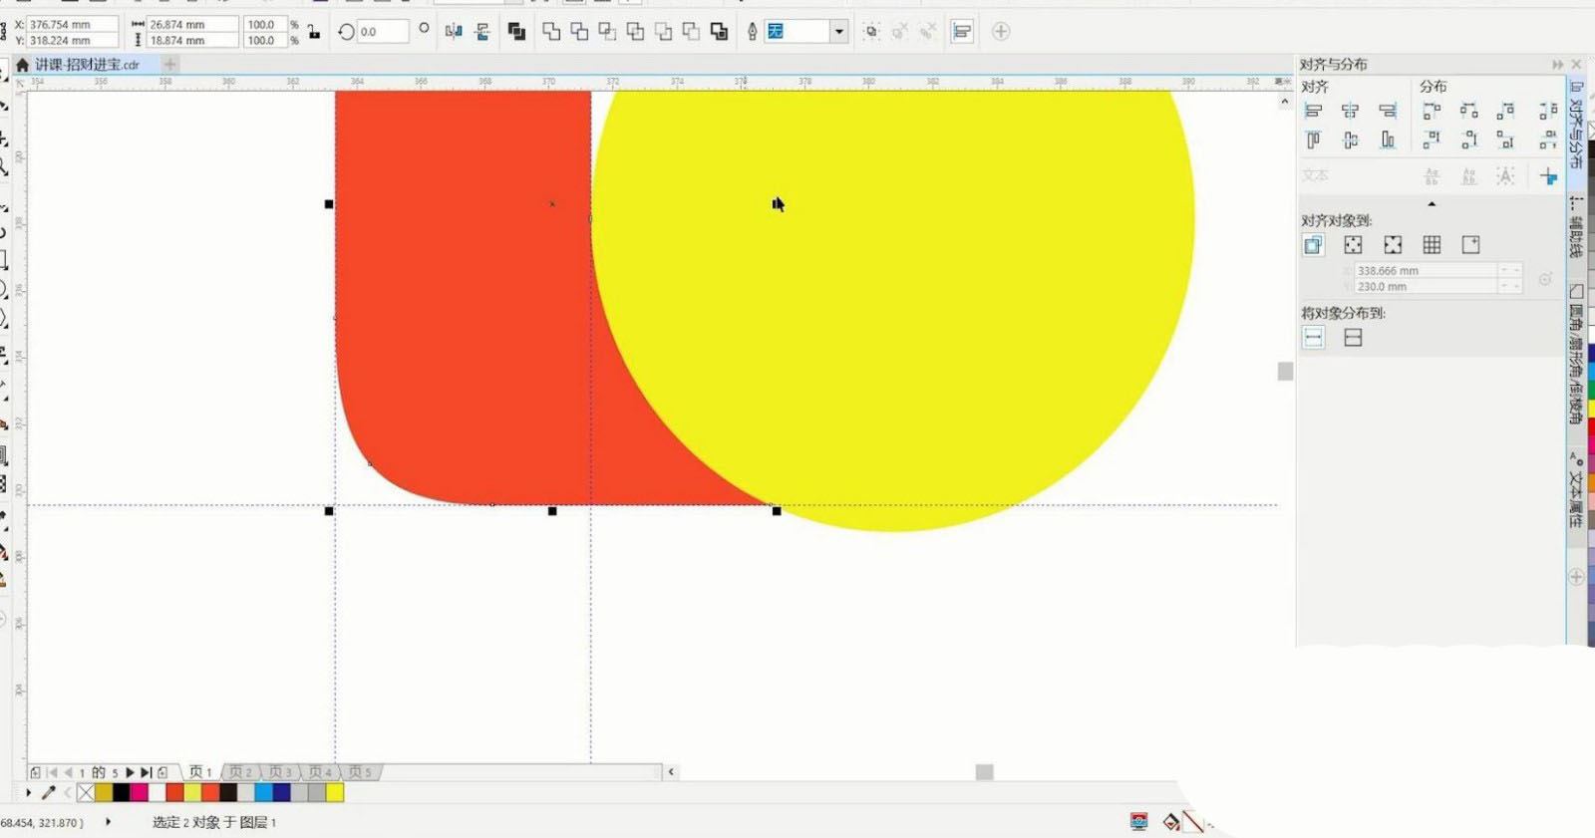Click the Mirror Horizontally icon in property bar
The width and height of the screenshot is (1595, 838).
[454, 32]
